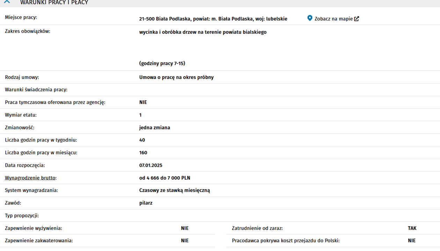
Task: Click the "TAK" value for Zatrudnienie od zaraz
Action: pyautogui.click(x=412, y=228)
